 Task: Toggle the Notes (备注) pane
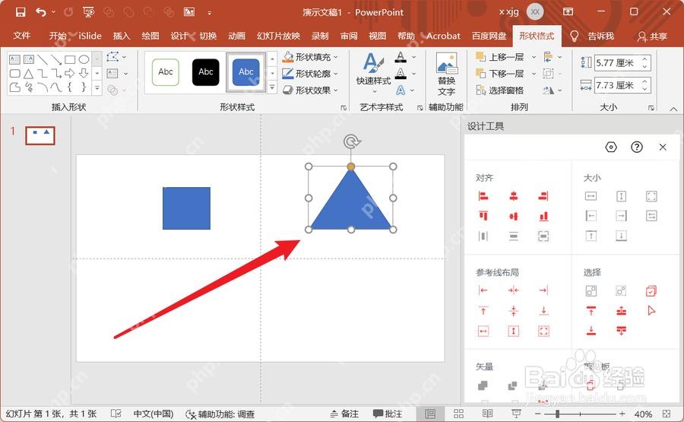click(344, 414)
